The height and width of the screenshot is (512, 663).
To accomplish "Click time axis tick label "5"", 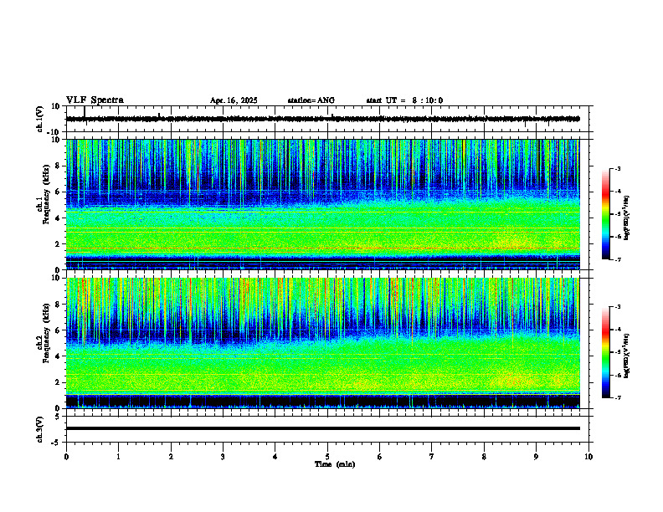I will pos(327,457).
